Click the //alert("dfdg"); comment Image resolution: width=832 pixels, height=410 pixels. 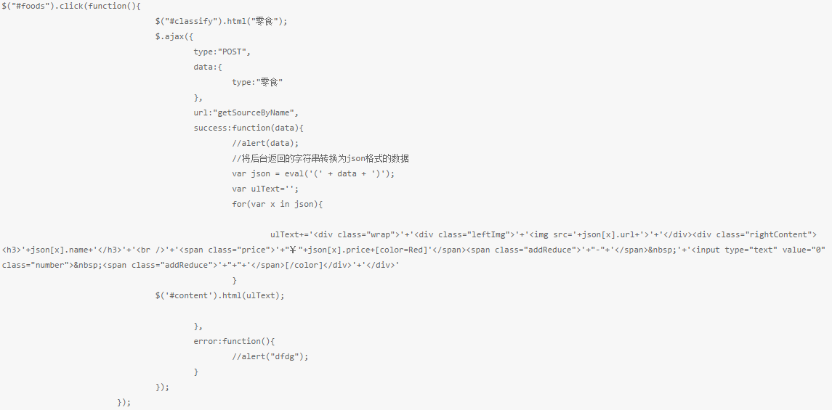pos(270,356)
